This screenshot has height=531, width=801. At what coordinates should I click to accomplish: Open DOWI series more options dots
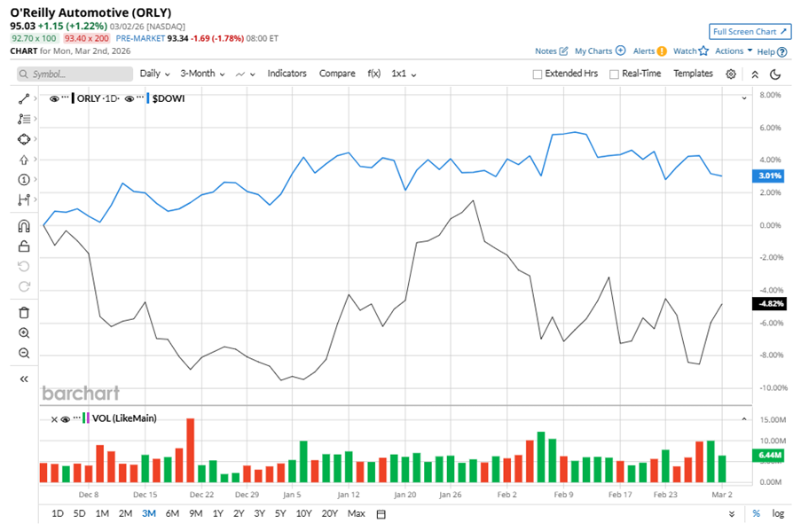click(x=140, y=97)
